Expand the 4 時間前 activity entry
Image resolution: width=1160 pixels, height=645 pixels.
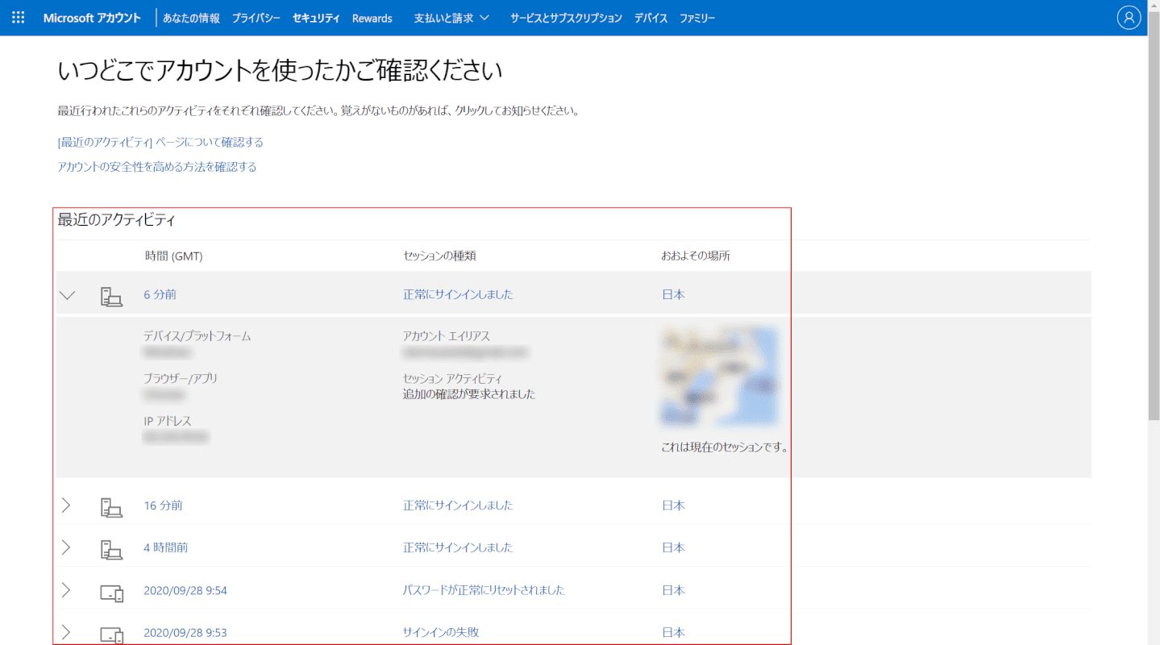click(x=66, y=547)
